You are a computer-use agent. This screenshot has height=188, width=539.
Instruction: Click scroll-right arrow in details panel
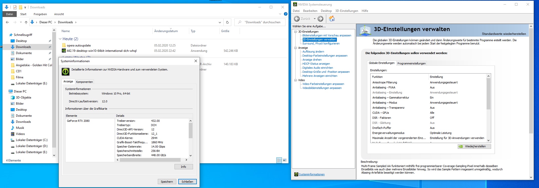point(186,160)
